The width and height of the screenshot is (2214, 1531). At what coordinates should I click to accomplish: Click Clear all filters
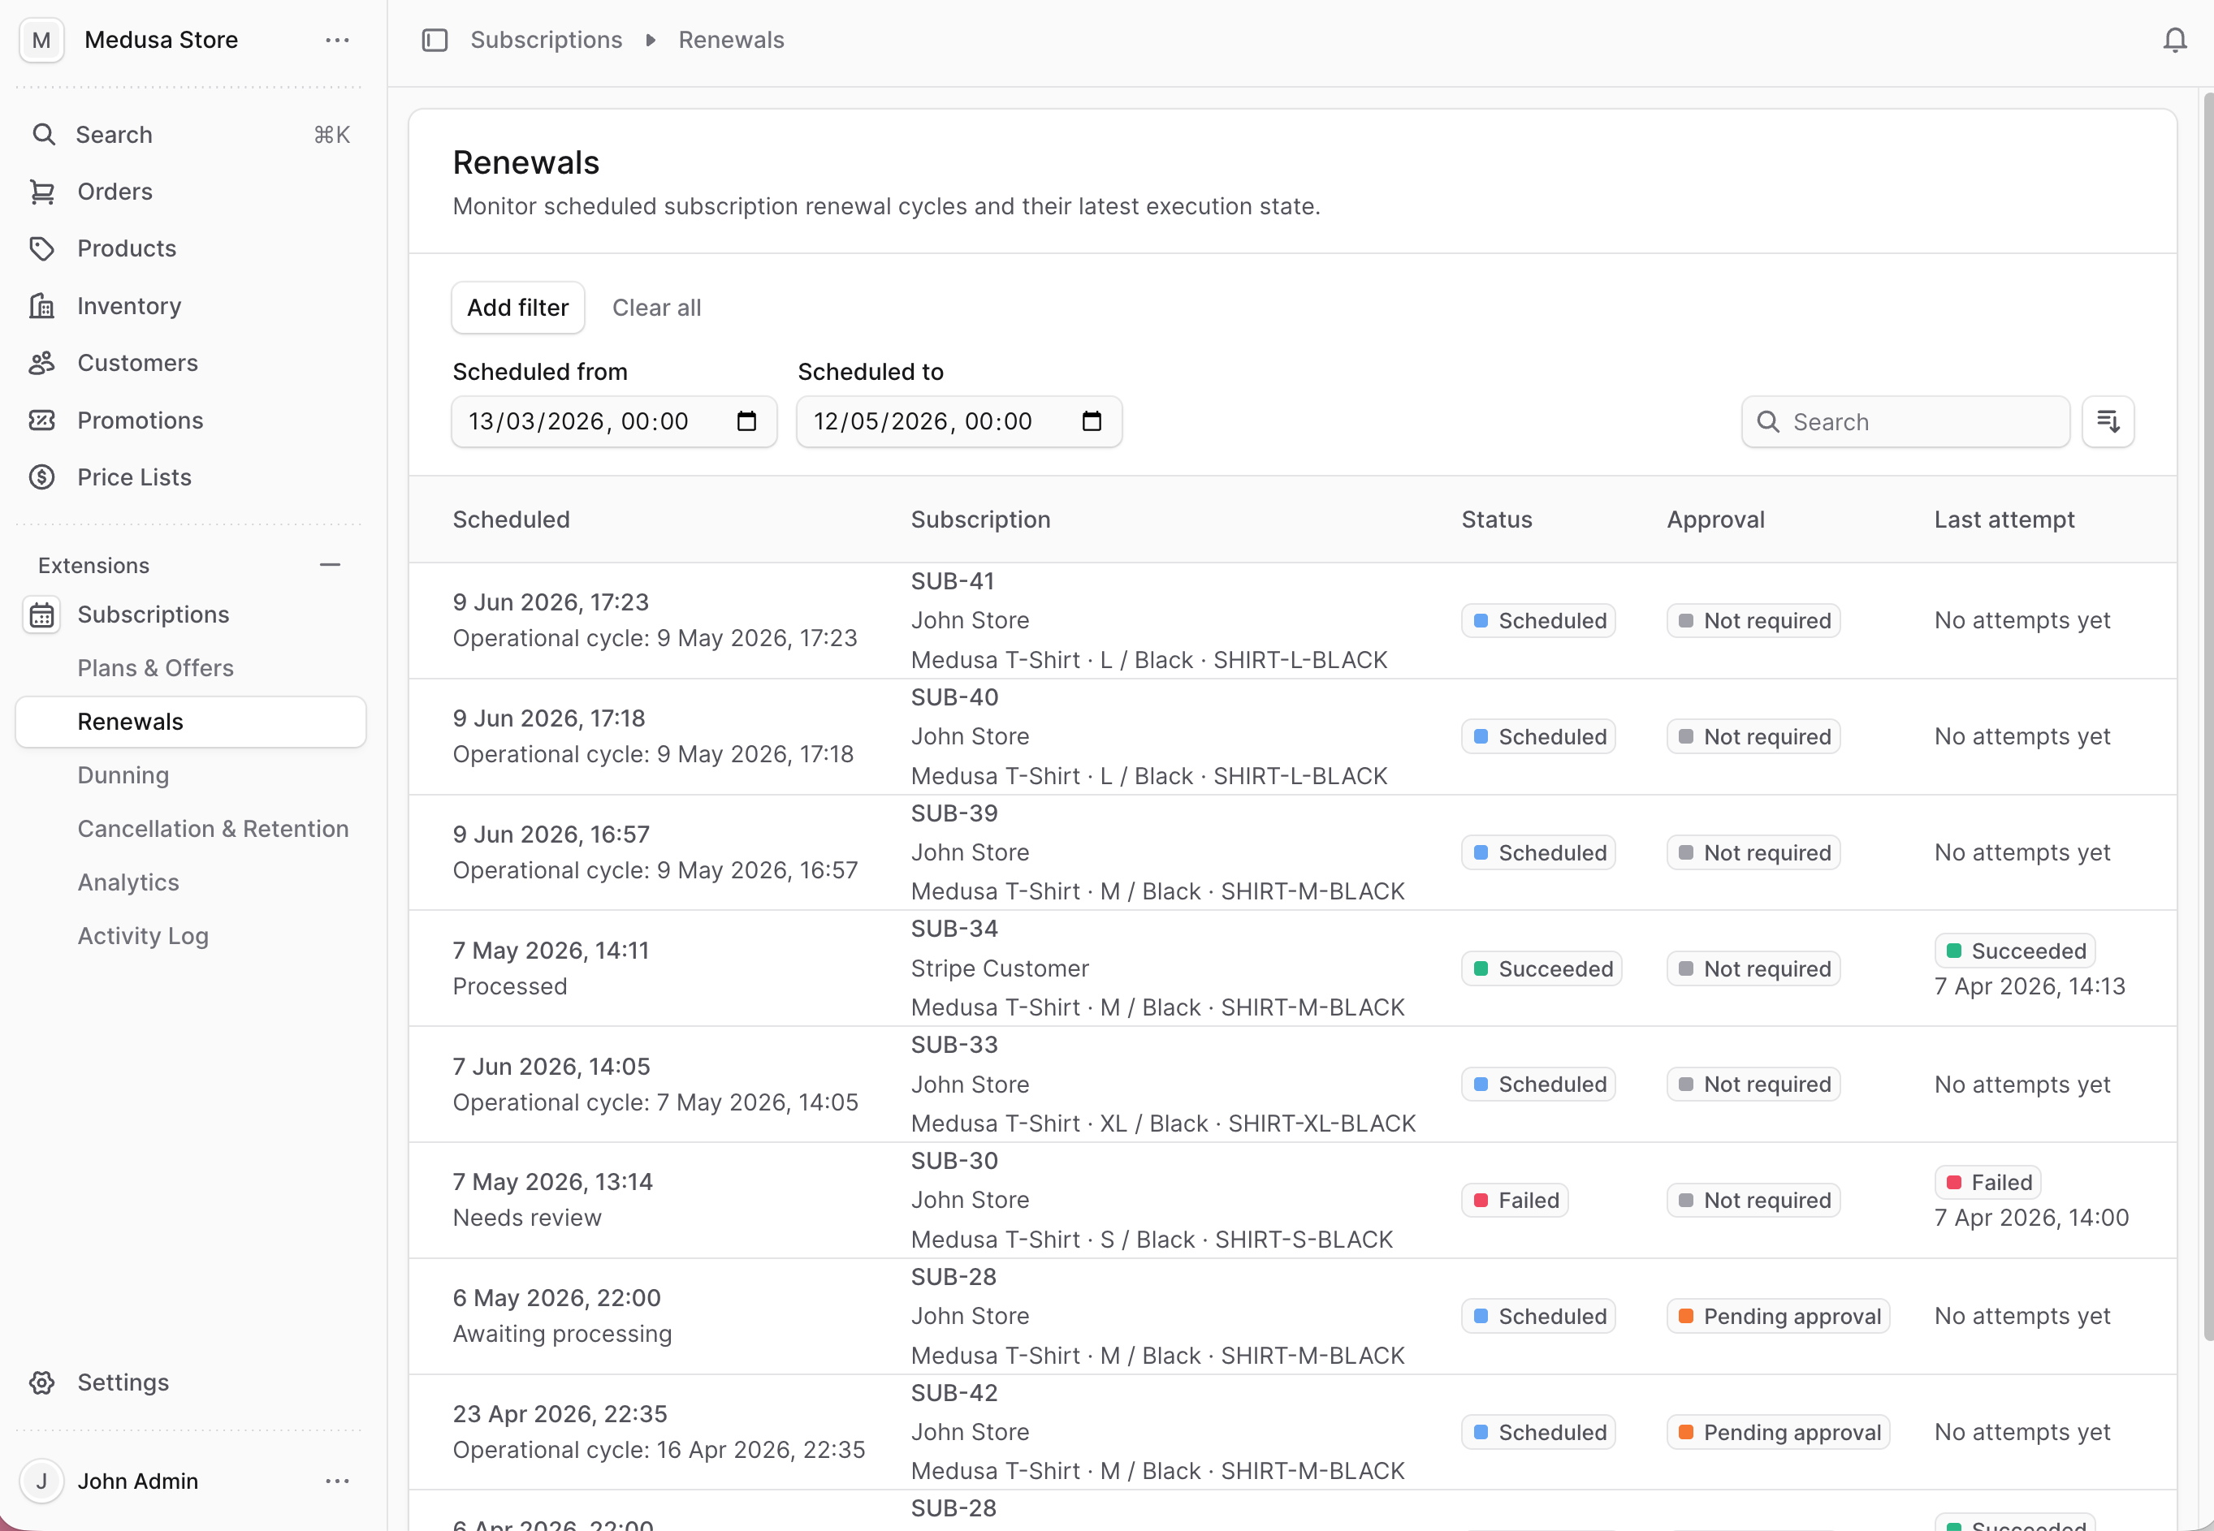coord(656,308)
